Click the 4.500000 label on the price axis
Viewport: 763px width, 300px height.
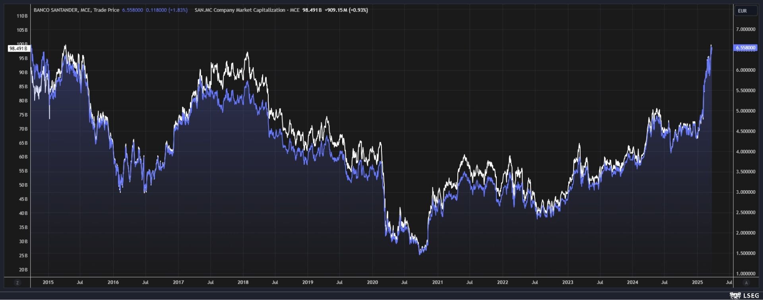[x=746, y=131]
